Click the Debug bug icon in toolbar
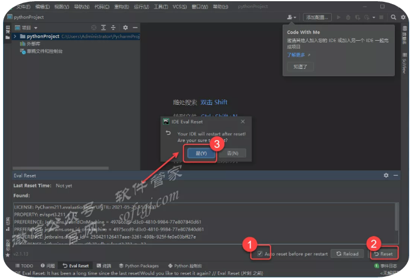Screen dimensions: 411x278 pos(348,17)
